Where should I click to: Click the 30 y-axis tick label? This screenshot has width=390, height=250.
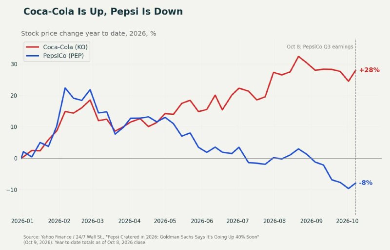pyautogui.click(x=14, y=64)
